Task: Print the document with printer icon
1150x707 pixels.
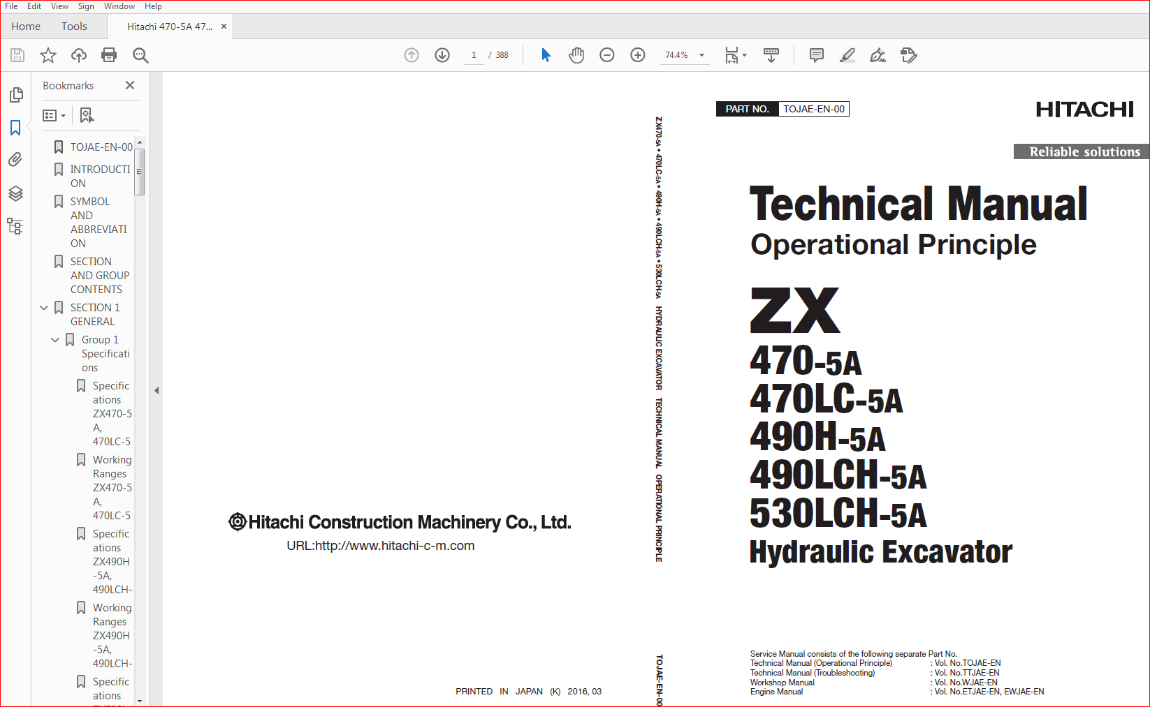Action: [109, 55]
